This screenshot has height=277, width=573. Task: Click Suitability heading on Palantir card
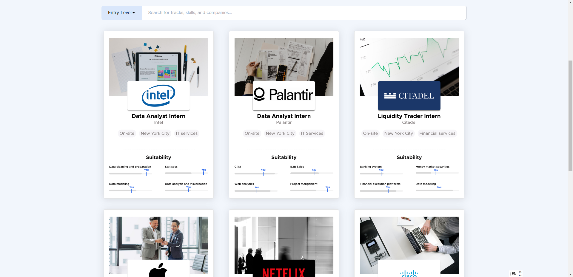(284, 157)
